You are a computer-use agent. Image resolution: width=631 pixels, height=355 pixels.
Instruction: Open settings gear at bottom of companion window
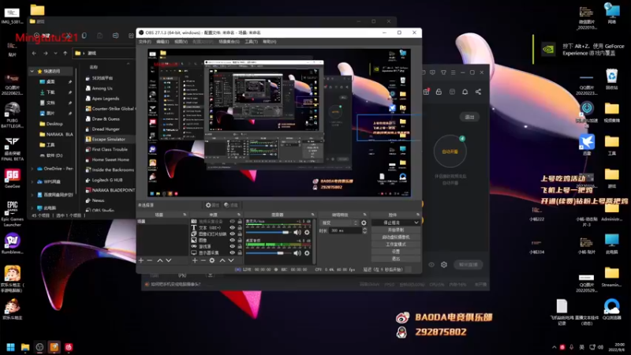click(444, 264)
